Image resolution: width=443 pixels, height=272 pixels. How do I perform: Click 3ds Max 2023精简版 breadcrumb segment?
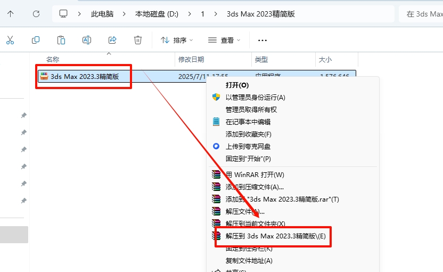click(261, 14)
